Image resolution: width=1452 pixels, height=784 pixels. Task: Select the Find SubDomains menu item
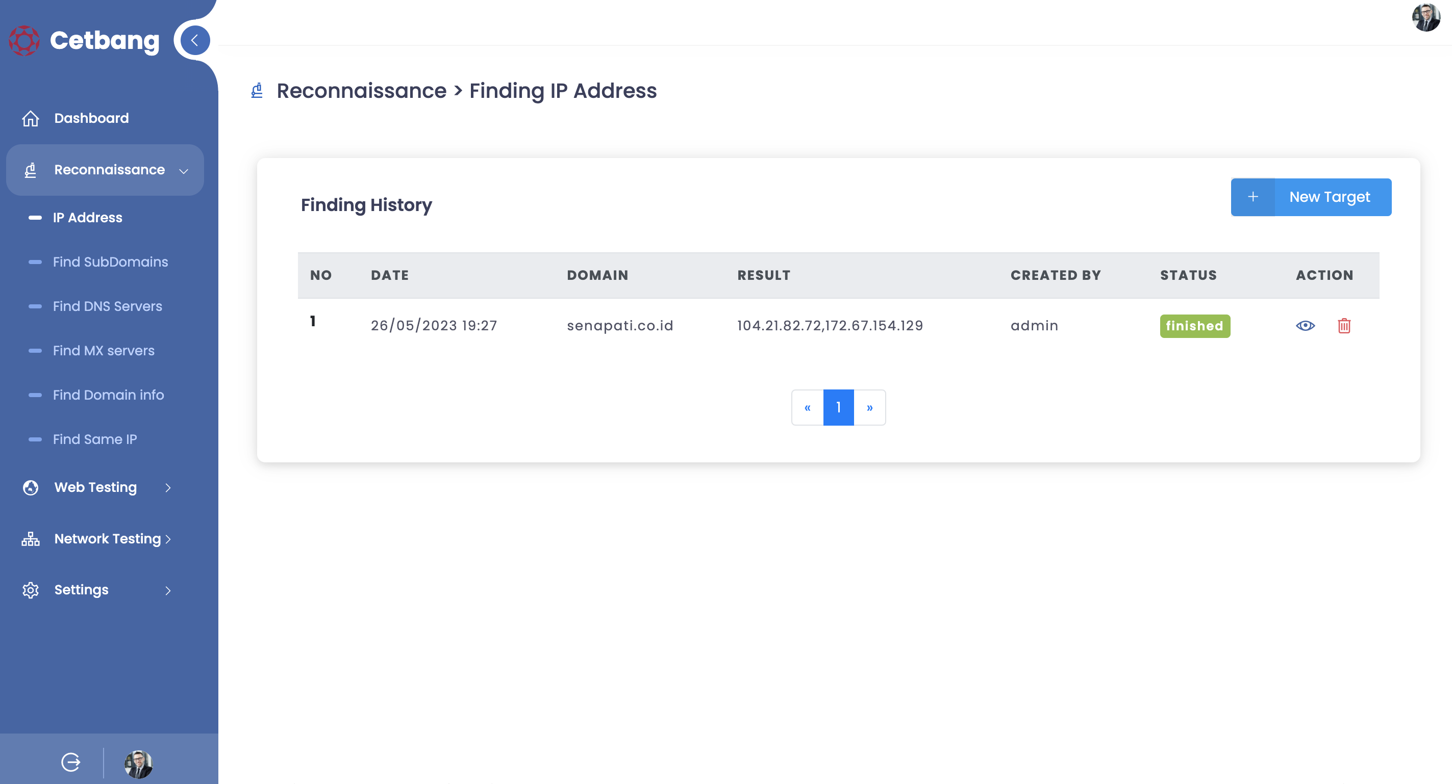pyautogui.click(x=109, y=260)
